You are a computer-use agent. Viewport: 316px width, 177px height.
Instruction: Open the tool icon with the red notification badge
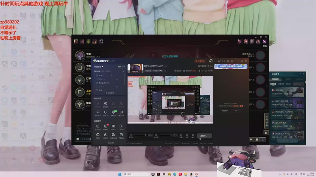click(105, 127)
